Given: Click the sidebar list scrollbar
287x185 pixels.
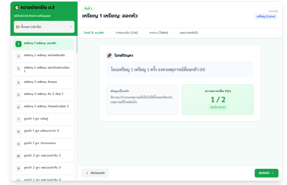Looking at the screenshot, I should tap(77, 45).
